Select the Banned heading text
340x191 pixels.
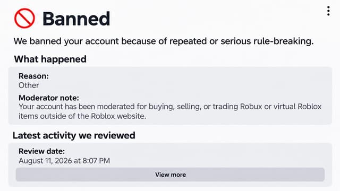76,19
